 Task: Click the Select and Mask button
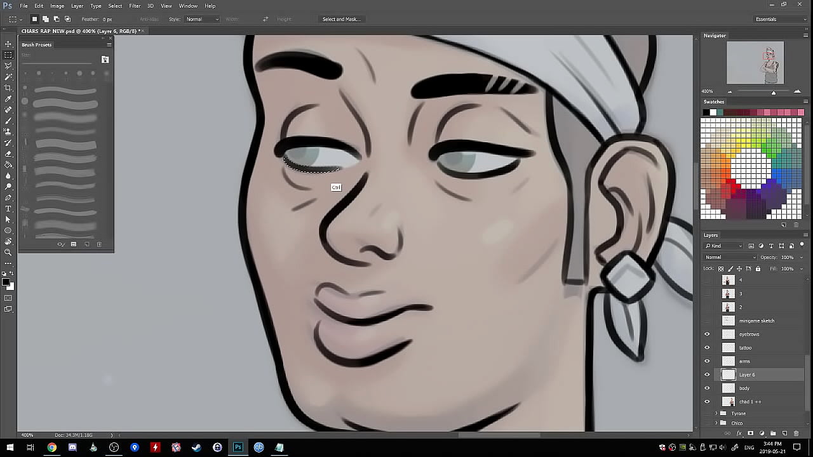tap(341, 19)
